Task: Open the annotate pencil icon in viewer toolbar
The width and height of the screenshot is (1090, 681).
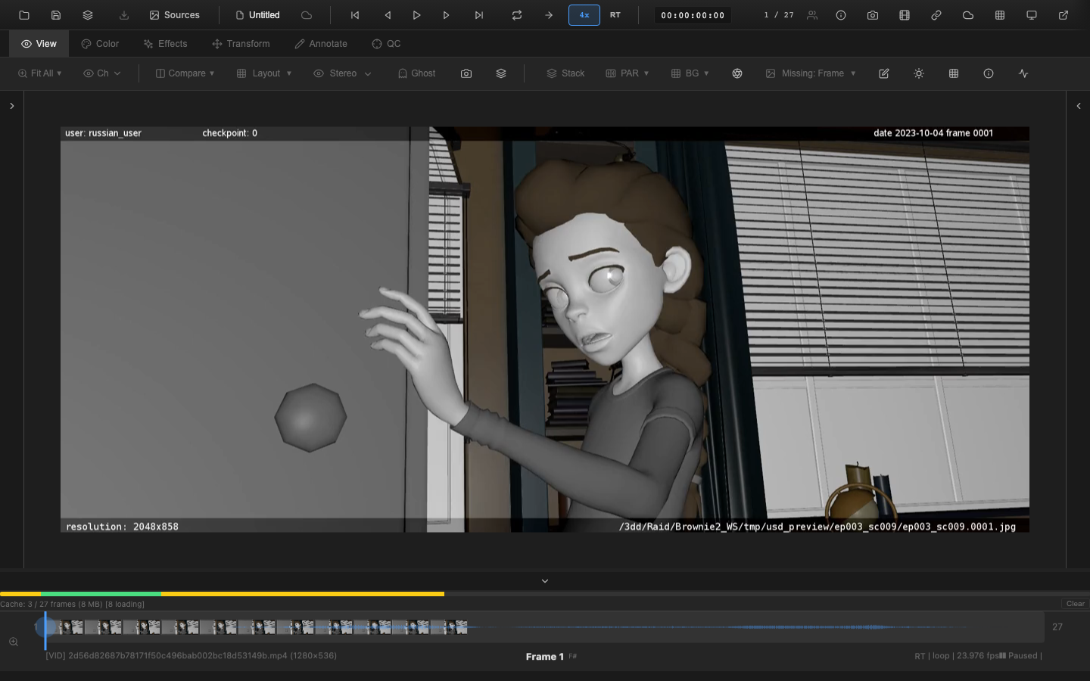Action: point(884,73)
